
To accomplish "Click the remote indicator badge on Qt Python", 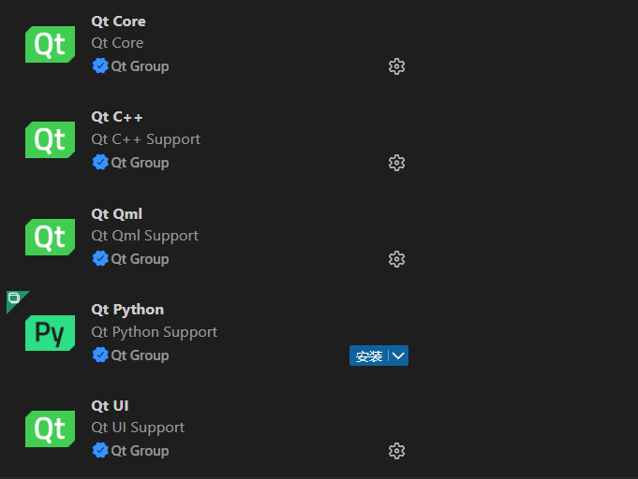I will (x=14, y=298).
